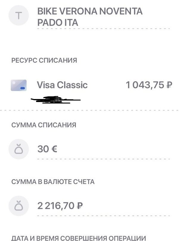Tap the card balance 1 043,75 ₽
181x241 pixels.
(149, 85)
